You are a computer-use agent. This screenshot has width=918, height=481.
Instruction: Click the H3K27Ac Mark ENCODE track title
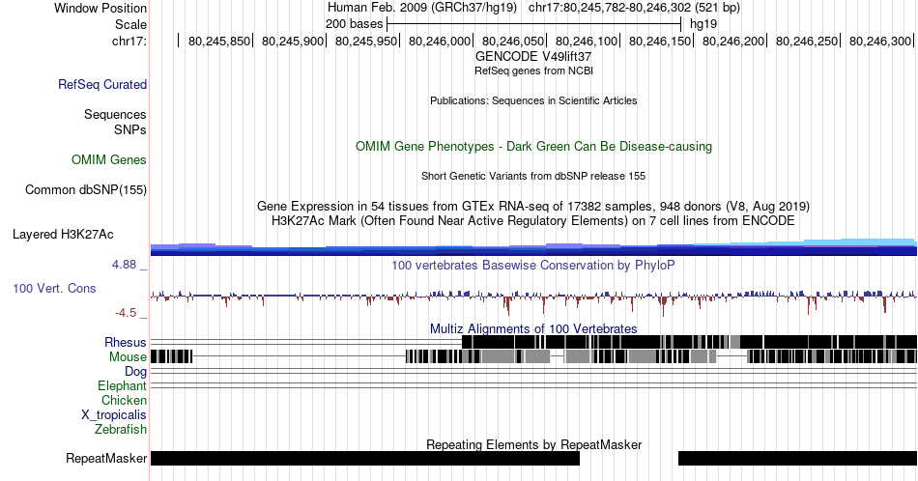coord(533,220)
